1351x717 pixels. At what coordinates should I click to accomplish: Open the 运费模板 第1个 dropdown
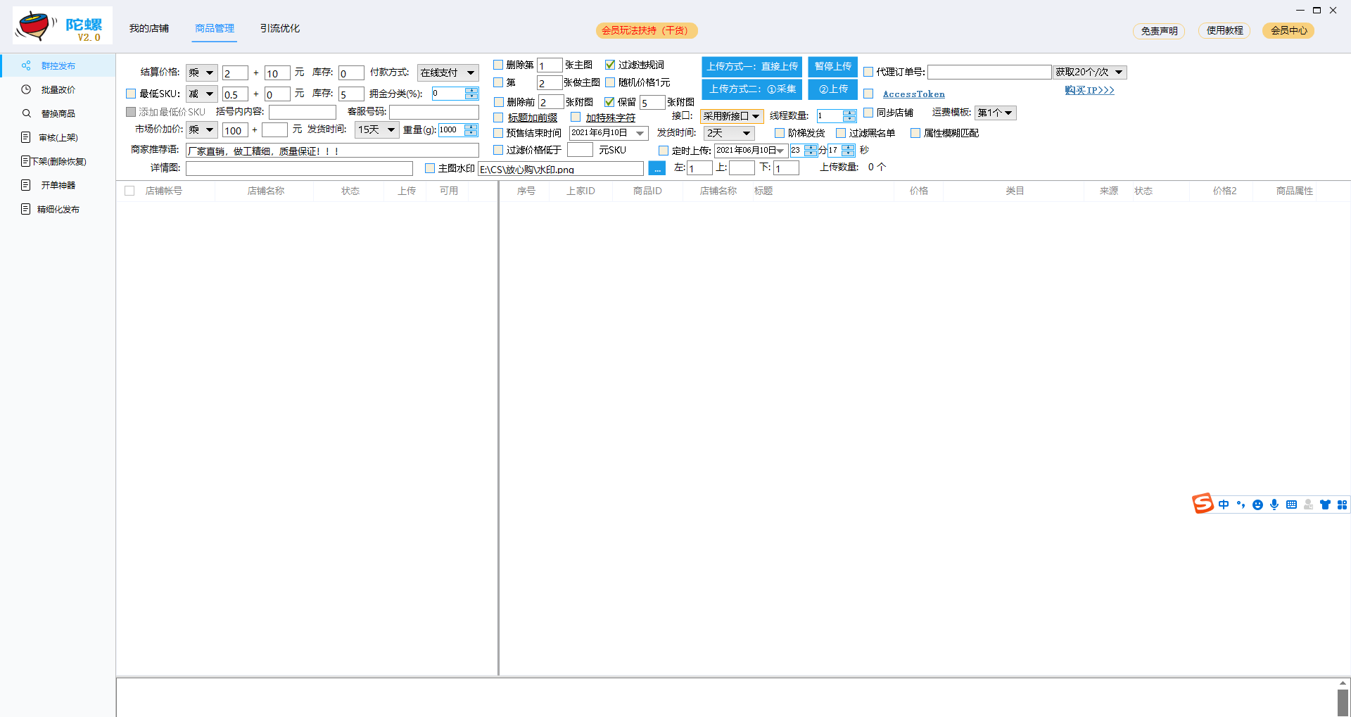click(x=995, y=113)
